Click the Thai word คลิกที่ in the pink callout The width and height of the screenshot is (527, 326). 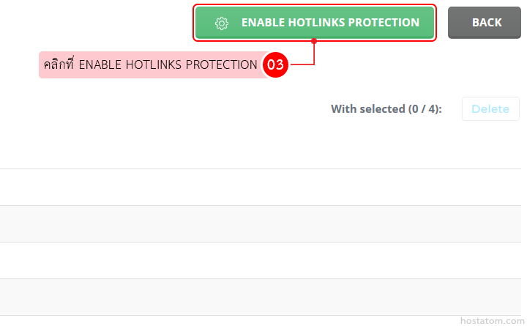[59, 65]
